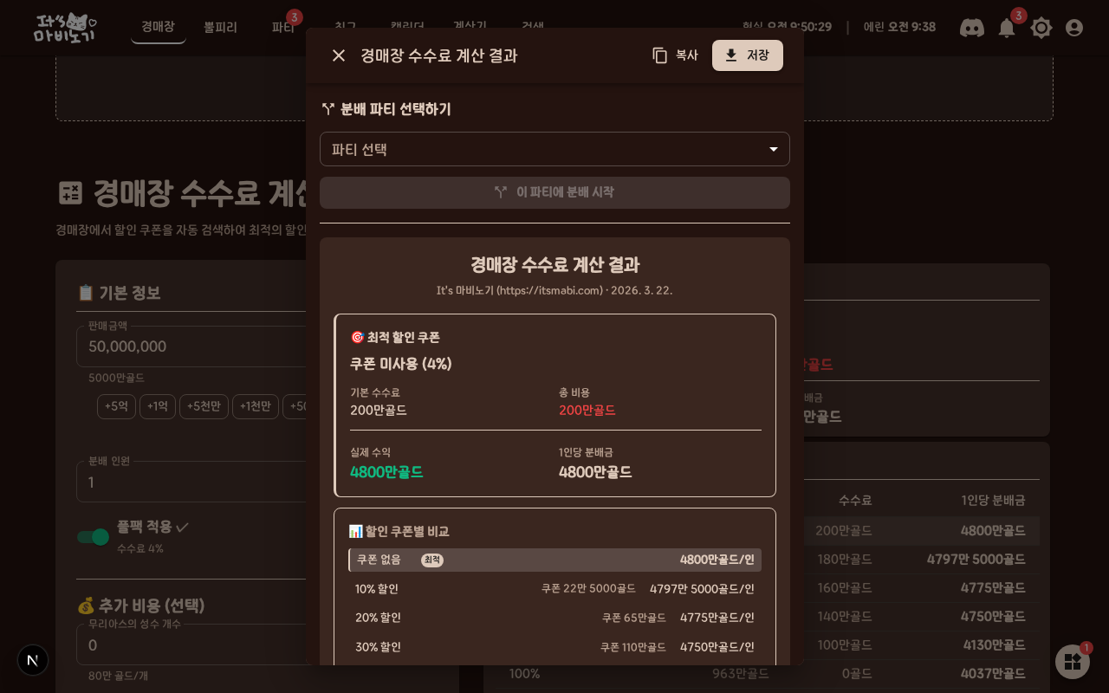Add +1천만 to sale amount

tap(256, 406)
